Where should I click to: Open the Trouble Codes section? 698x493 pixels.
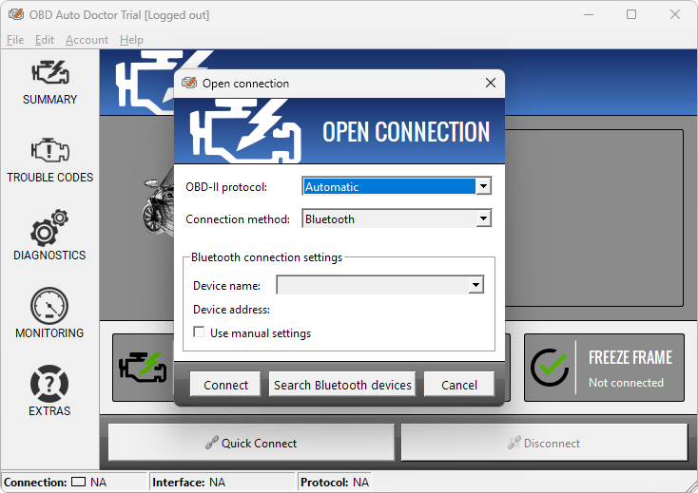(49, 161)
